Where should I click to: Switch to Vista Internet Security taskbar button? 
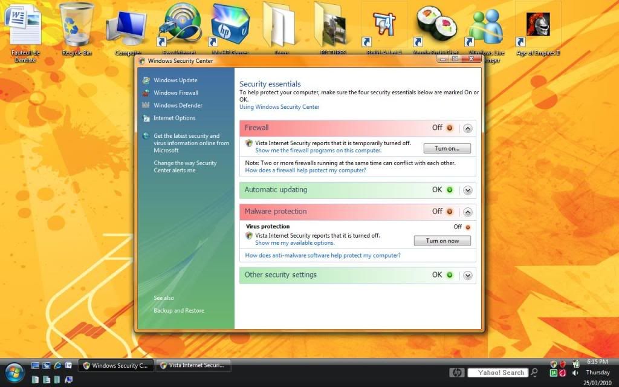193,366
